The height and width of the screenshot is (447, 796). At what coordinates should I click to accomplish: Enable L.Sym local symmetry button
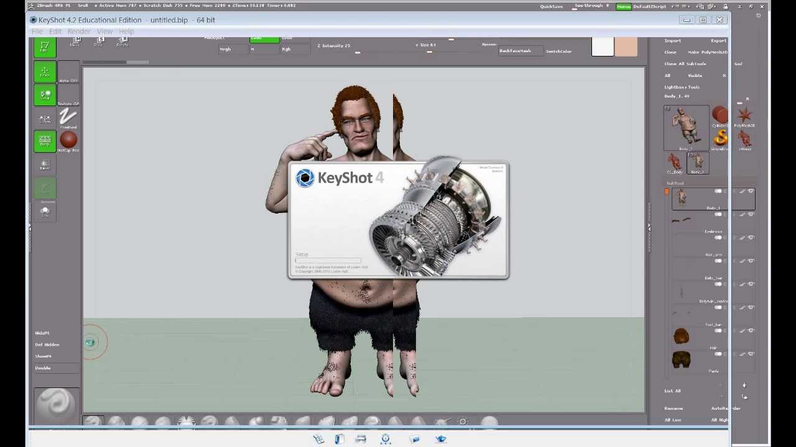[45, 118]
